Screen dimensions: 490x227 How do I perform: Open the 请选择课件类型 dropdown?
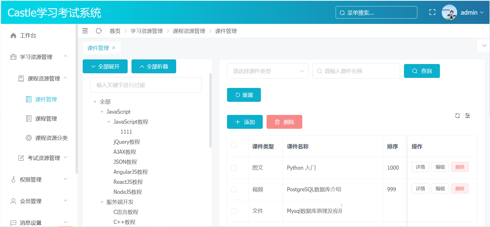pos(268,71)
